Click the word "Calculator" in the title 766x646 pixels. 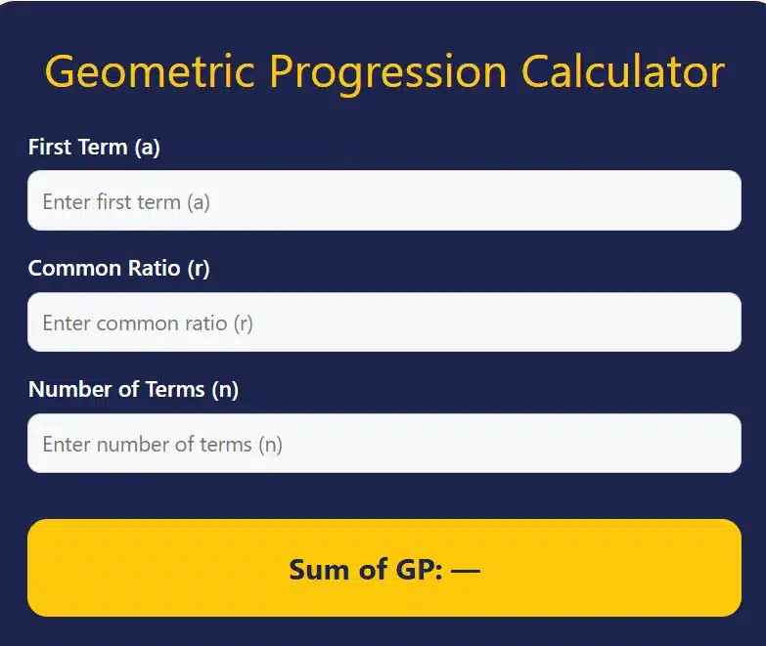pos(622,72)
